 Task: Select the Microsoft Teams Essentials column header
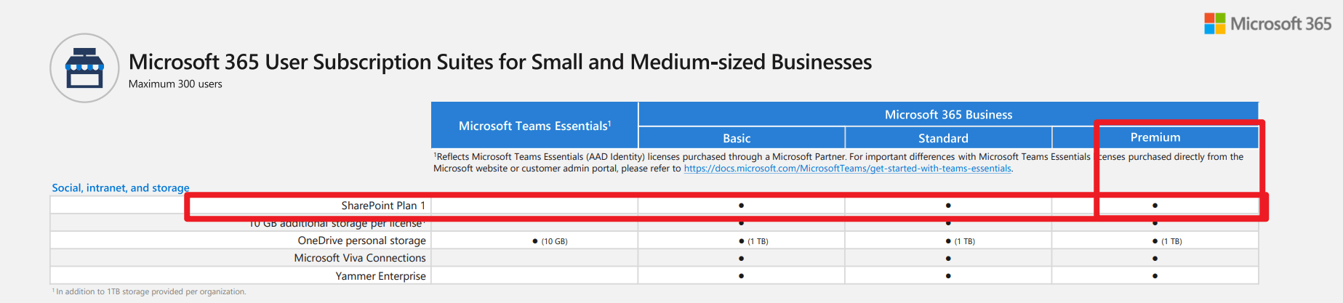(534, 126)
